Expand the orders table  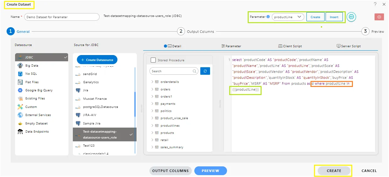pyautogui.click(x=152, y=89)
